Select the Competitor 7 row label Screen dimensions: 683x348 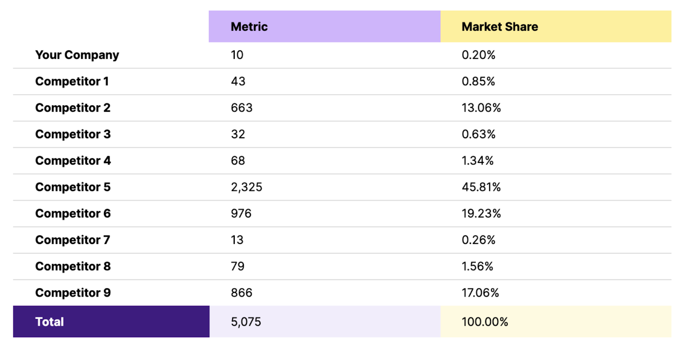(x=73, y=240)
